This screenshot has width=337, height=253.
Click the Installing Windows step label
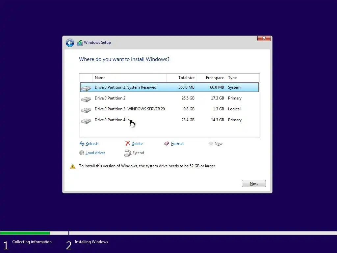coord(91,242)
